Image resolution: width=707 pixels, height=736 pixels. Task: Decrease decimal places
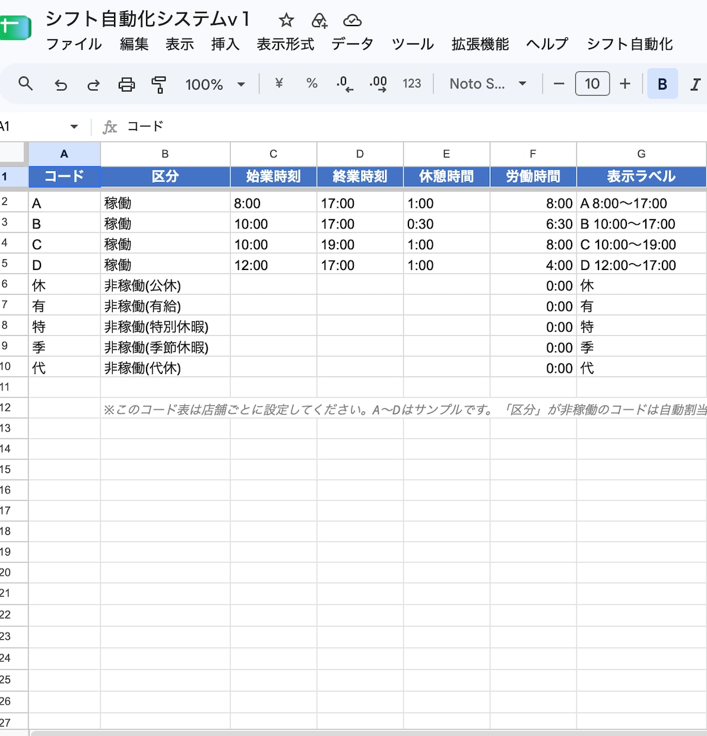[344, 84]
